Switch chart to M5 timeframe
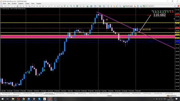180x101 pixels. point(37,6)
